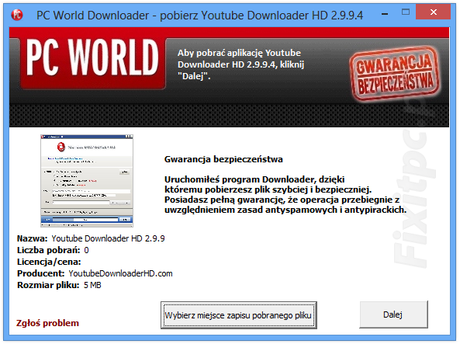
Task: Open the Youtube Downloader HD screenshot thumbnail
Action: point(87,181)
